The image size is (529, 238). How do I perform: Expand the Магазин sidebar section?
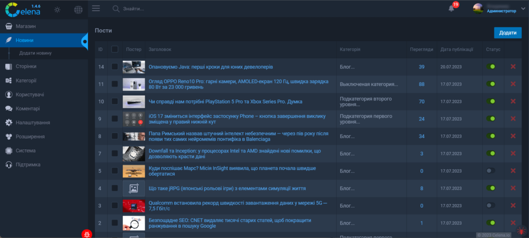[x=29, y=26]
